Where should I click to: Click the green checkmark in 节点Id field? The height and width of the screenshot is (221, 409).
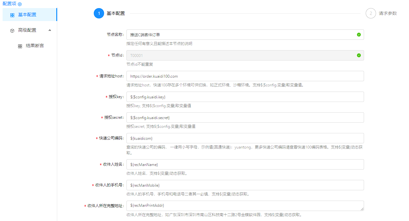click(x=359, y=55)
